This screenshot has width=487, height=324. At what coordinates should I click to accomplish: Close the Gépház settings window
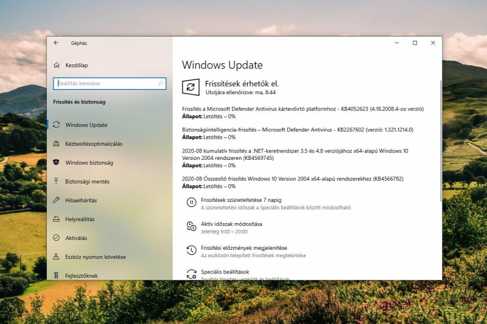433,43
